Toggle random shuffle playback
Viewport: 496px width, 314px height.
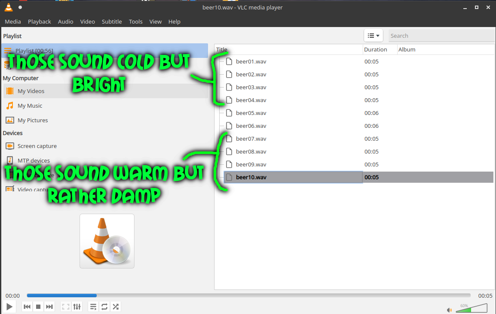click(116, 306)
